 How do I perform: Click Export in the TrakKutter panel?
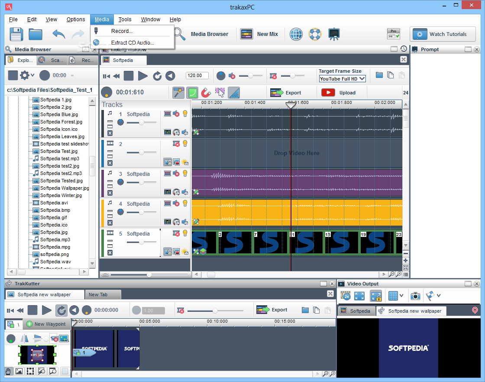coord(272,310)
